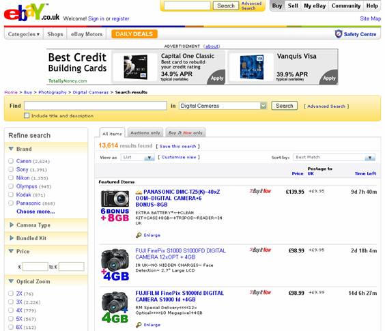
Task: Focus the top header search box
Action: coord(187,5)
